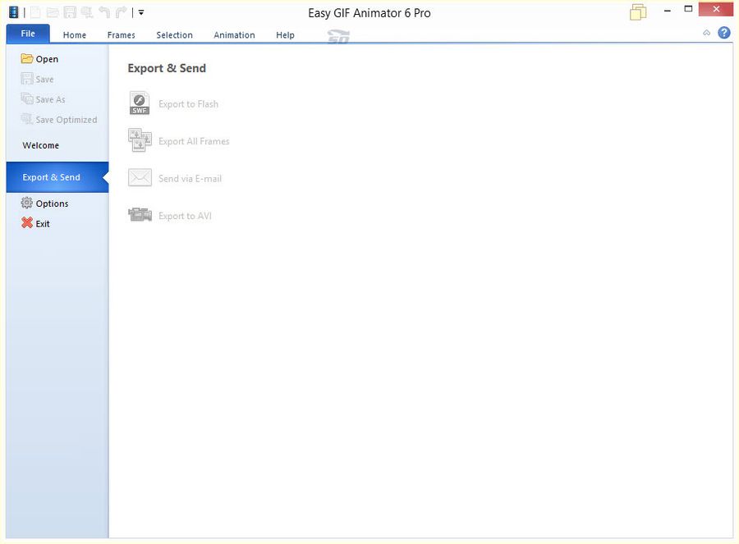Click the Open folder icon in File menu
The image size is (739, 544).
(27, 58)
